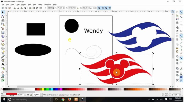Flip selected object vertically
The width and height of the screenshot is (184, 102).
tap(25, 8)
